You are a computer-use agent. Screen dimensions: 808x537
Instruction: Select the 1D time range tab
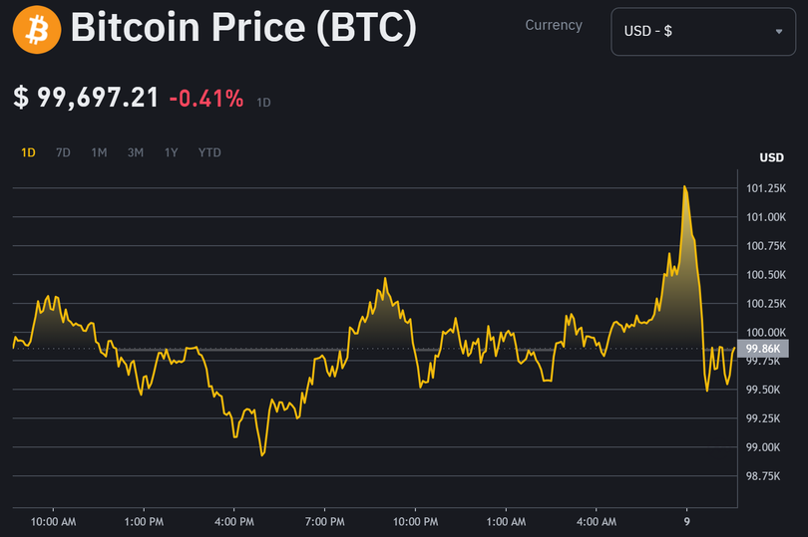coord(28,152)
